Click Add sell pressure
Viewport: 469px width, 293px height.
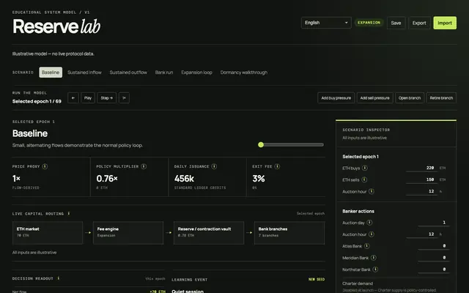coord(374,97)
